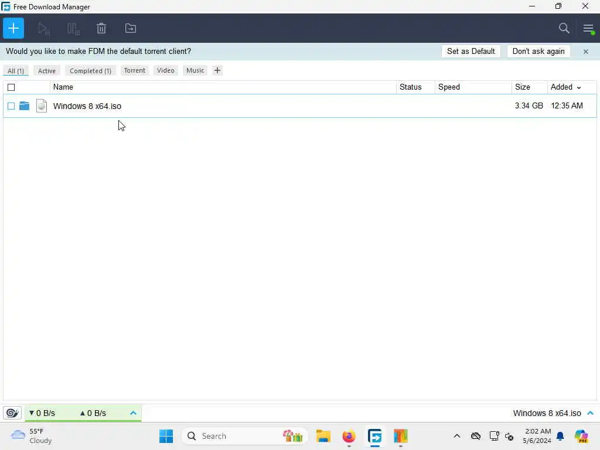Open the search magnifier icon
This screenshot has width=600, height=450.
click(x=564, y=28)
